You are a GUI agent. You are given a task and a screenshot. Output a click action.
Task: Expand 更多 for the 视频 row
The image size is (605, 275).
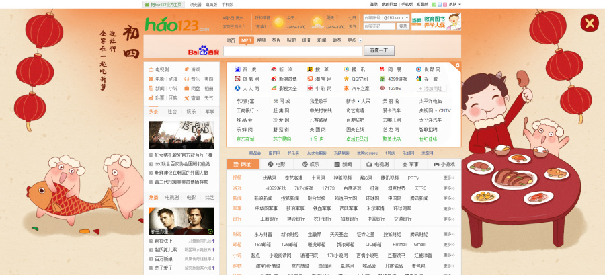click(449, 178)
